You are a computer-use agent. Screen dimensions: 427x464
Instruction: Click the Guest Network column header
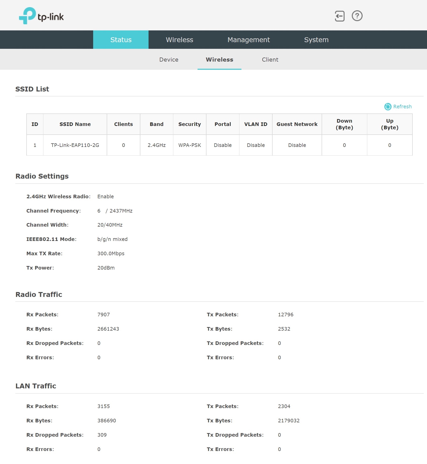tap(297, 124)
